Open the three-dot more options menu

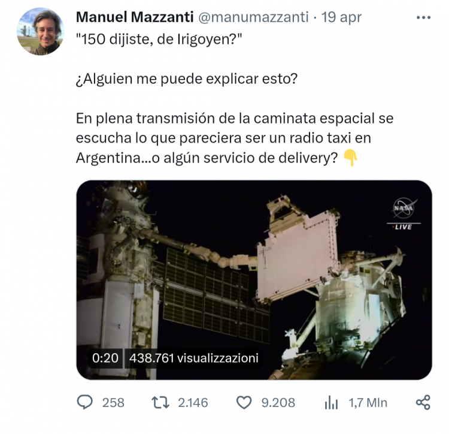(423, 17)
